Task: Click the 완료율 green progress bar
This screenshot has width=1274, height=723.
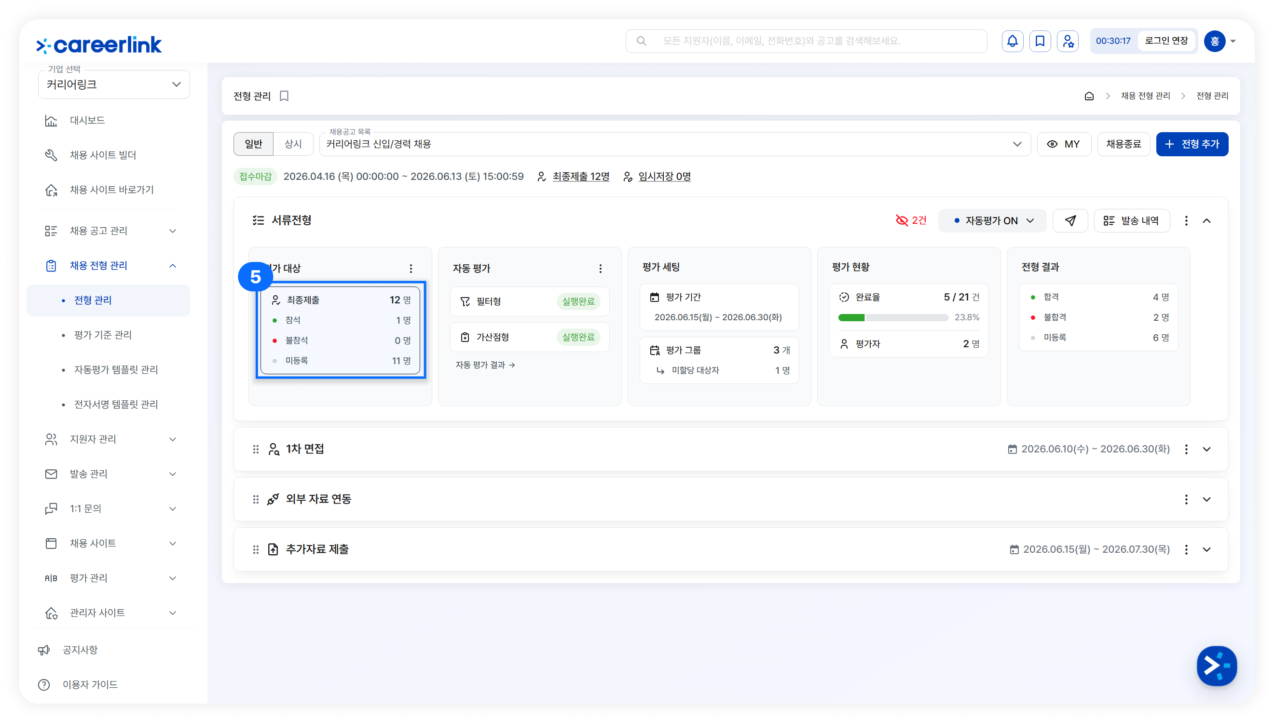Action: click(893, 317)
